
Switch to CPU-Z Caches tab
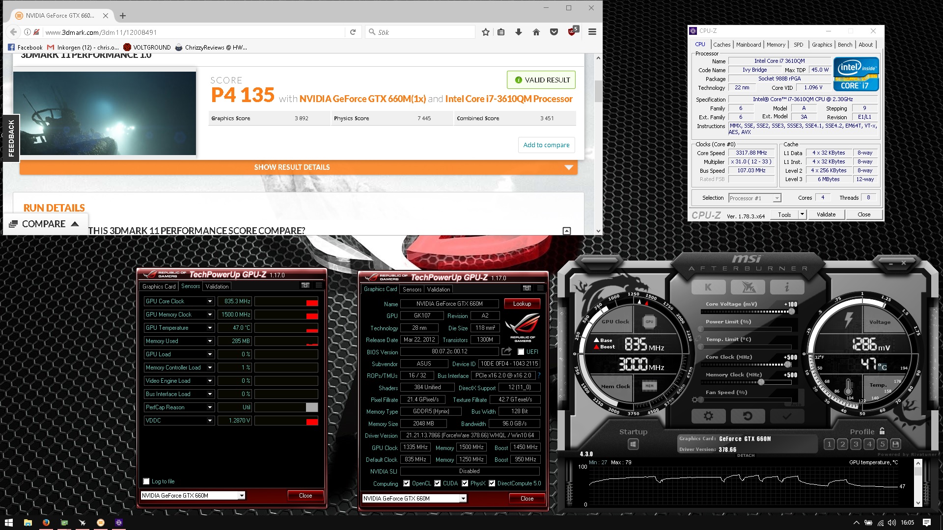click(721, 45)
